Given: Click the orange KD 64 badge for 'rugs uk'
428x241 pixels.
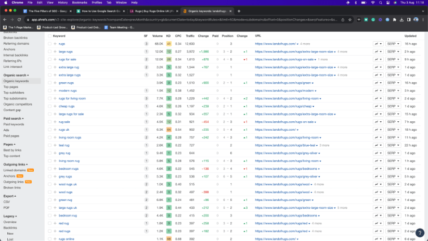Looking at the screenshot, I should point(168,130).
